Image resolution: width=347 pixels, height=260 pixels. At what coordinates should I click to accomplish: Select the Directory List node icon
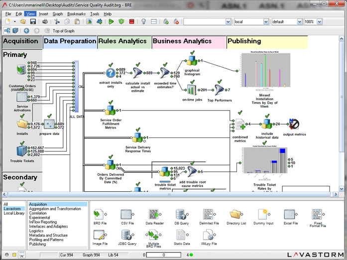pos(235,214)
